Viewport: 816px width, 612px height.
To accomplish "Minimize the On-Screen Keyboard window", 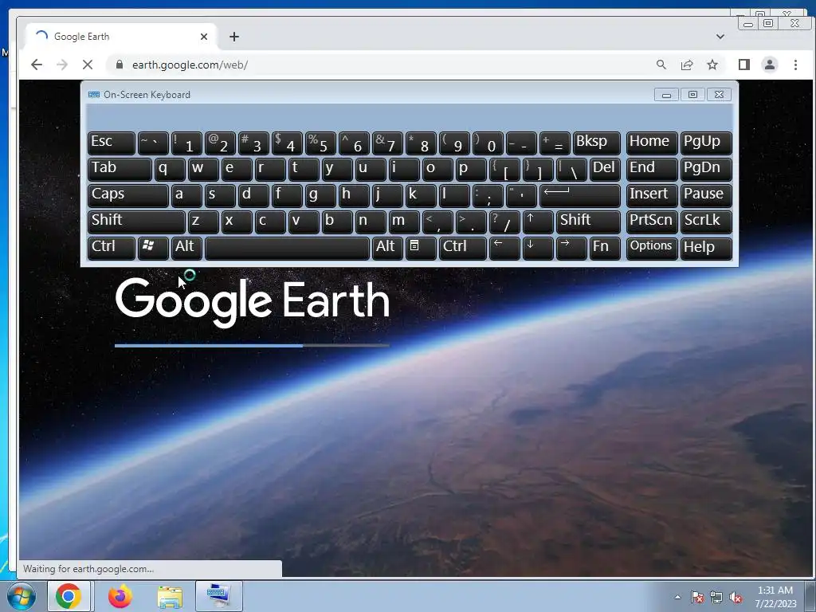I will pos(666,95).
